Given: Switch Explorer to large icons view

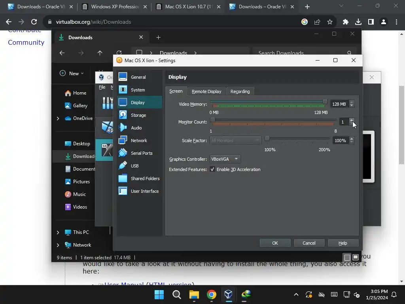Looking at the screenshot, I should 356,257.
